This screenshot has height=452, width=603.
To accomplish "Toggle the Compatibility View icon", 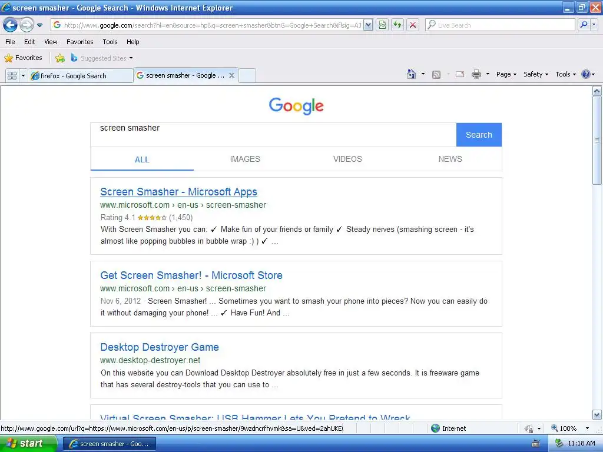I will tap(382, 25).
